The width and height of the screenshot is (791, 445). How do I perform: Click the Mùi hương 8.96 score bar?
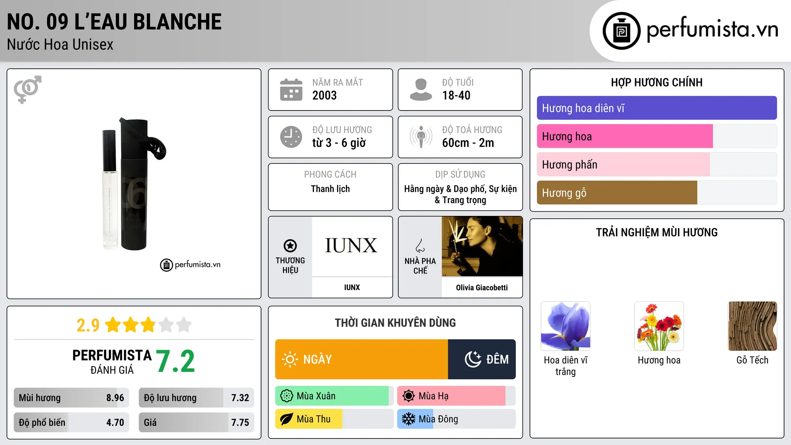pyautogui.click(x=71, y=398)
